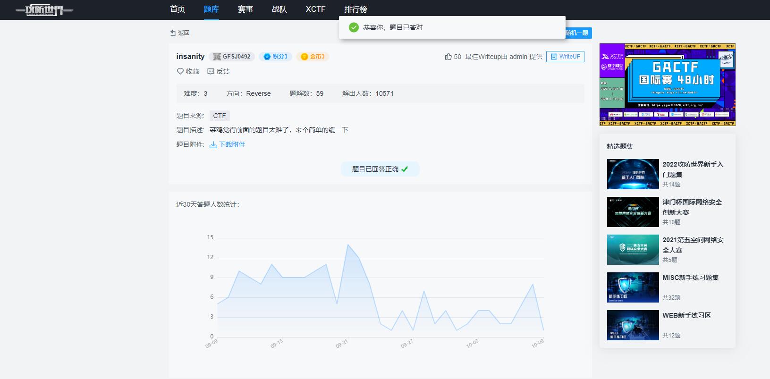Open the 反馈 feedback icon
Screen dimensions: 770x379
click(x=211, y=71)
